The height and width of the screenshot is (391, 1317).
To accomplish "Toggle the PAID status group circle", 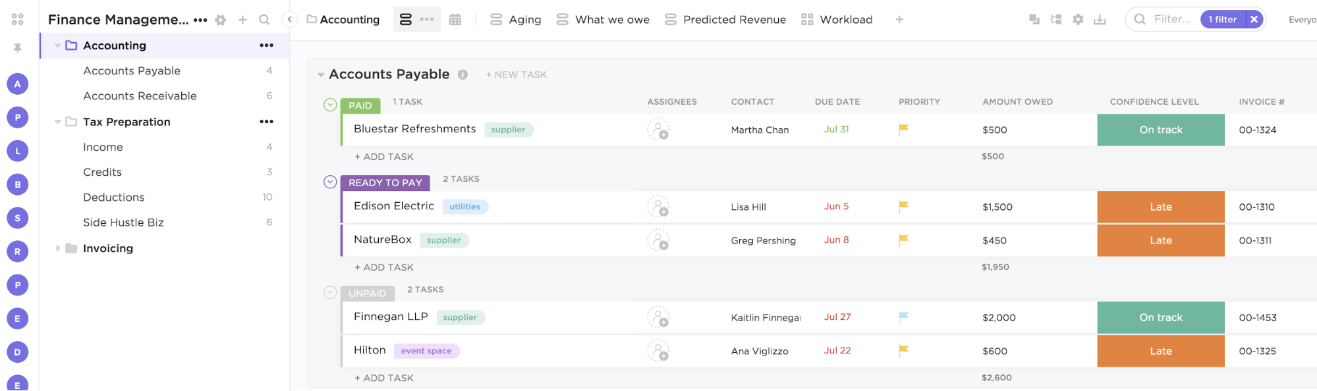I will coord(331,105).
